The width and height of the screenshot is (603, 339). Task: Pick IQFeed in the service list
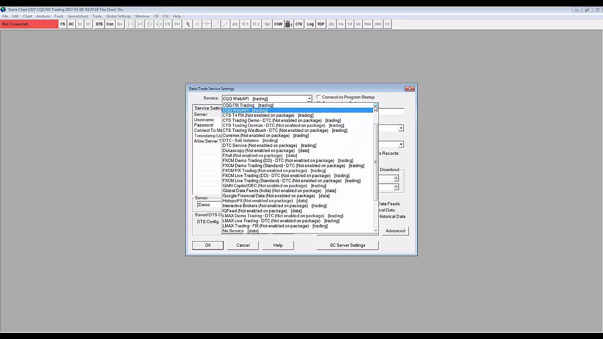(x=298, y=211)
